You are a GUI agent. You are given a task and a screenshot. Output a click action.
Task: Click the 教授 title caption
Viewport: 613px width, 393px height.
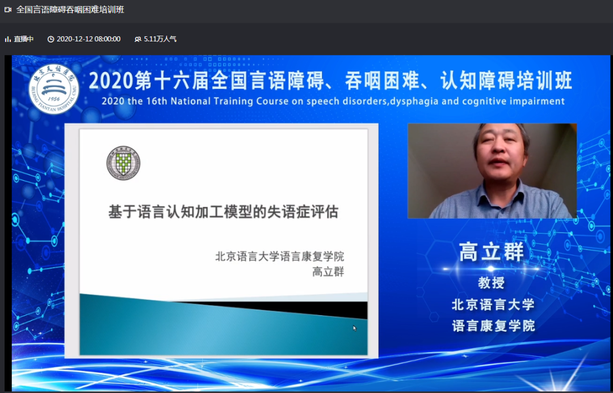point(492,283)
